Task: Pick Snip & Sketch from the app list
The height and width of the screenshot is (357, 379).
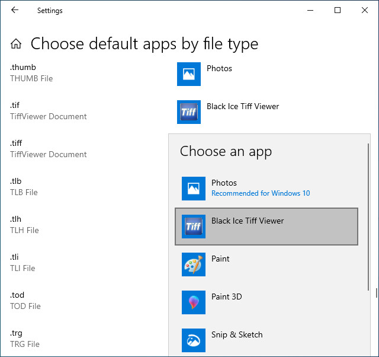Action: tap(266, 340)
